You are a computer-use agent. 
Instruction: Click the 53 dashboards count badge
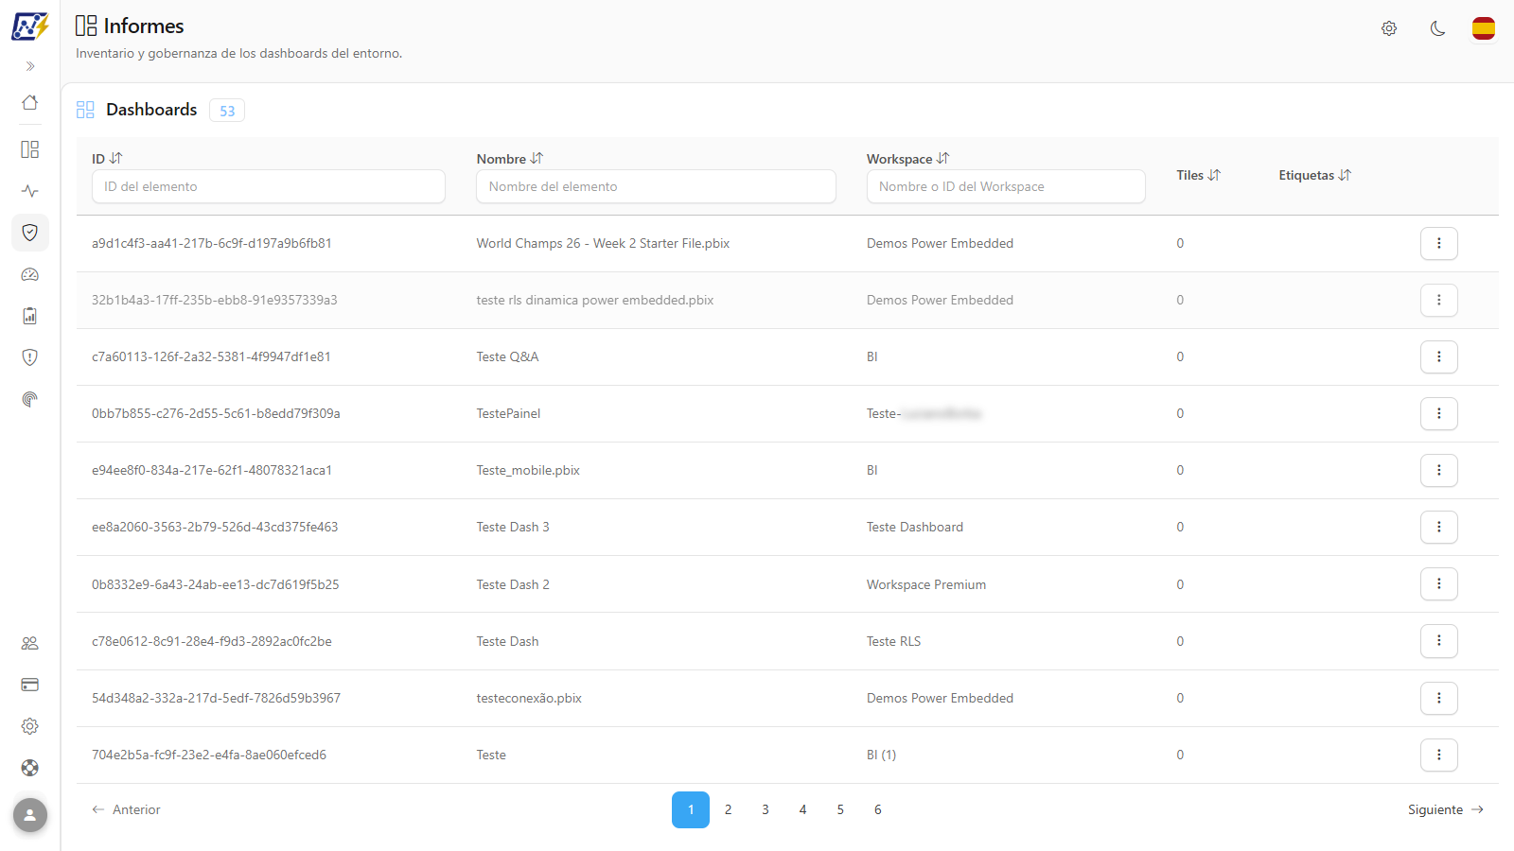[227, 111]
